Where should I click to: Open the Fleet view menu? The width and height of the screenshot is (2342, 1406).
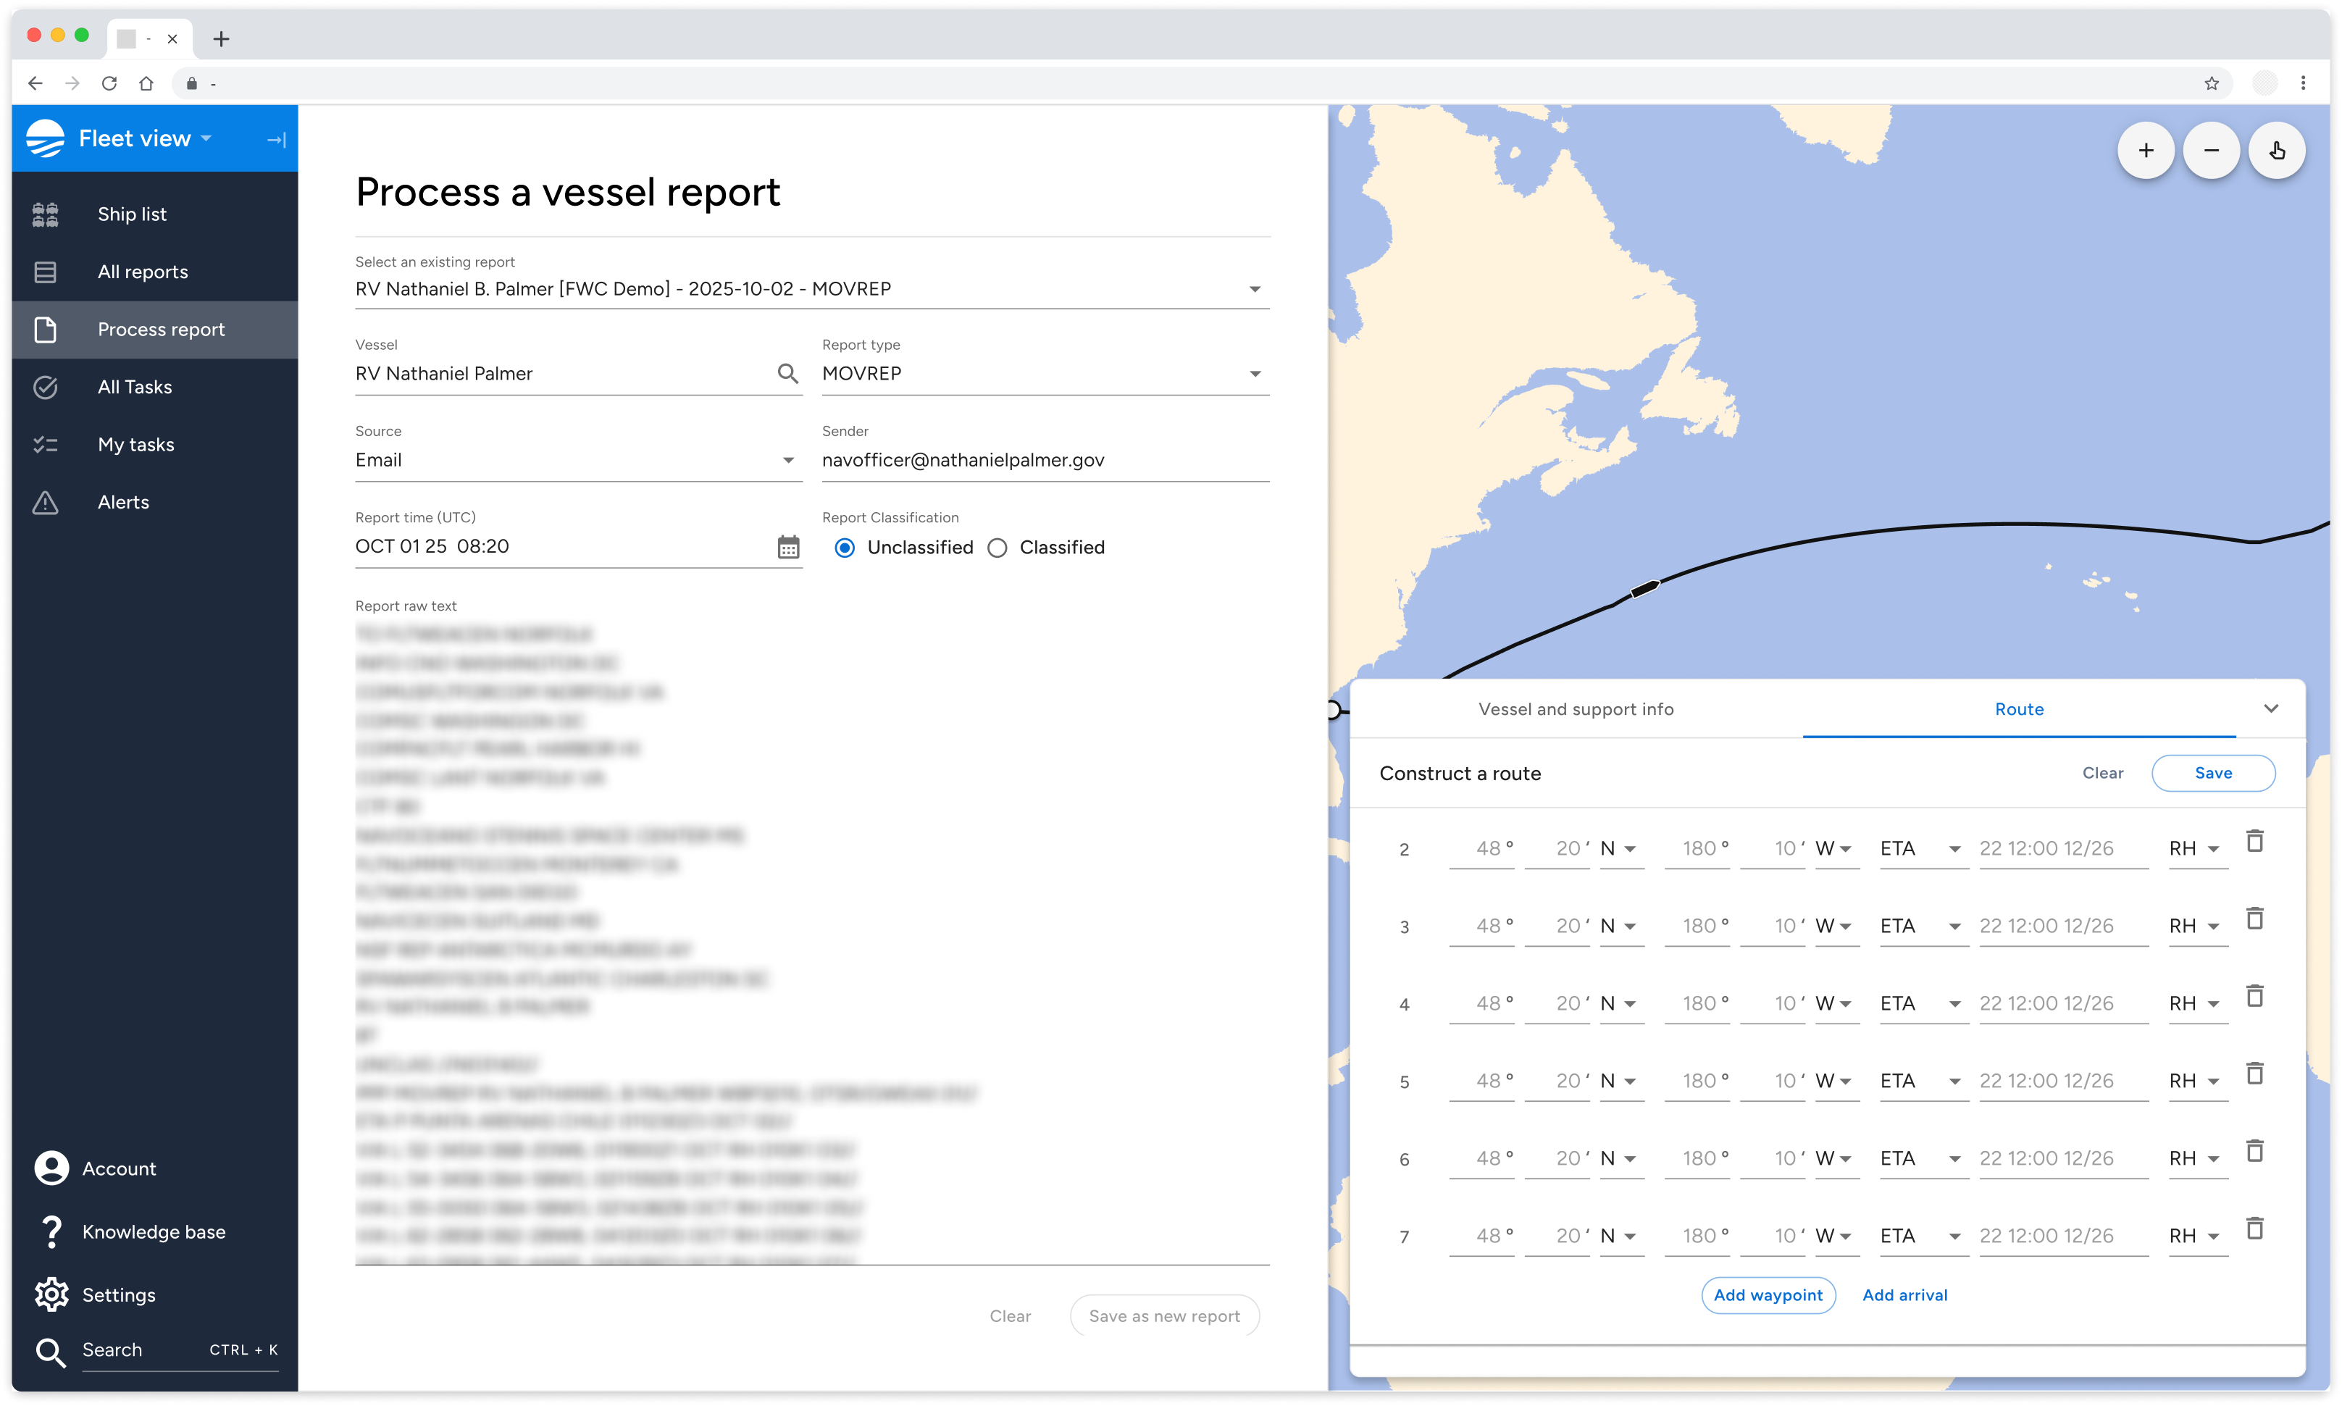click(139, 138)
